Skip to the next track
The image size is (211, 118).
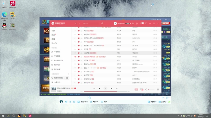(x=111, y=88)
